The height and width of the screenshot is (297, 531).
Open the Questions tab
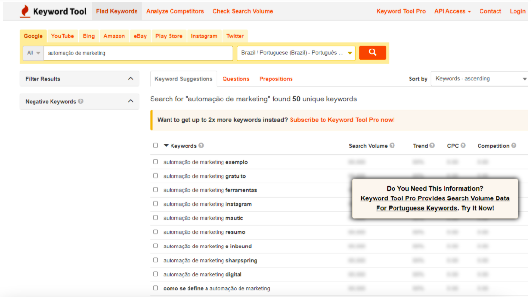pyautogui.click(x=236, y=79)
